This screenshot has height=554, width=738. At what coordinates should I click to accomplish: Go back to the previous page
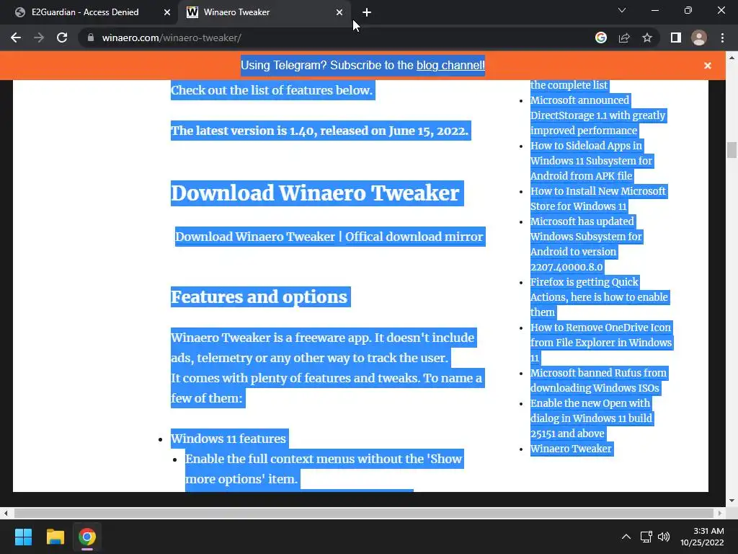(16, 38)
